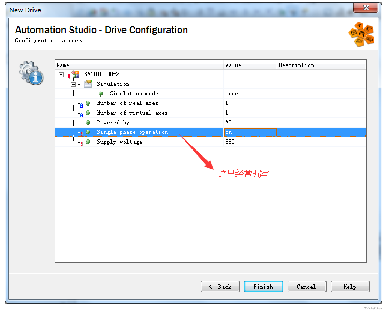Click the 8V1010.00-2 drive module icon
Viewport: 386px width, 312px height.
(75, 74)
